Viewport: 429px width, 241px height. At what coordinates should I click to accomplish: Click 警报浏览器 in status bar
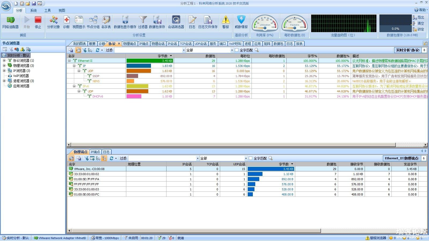click(376, 238)
